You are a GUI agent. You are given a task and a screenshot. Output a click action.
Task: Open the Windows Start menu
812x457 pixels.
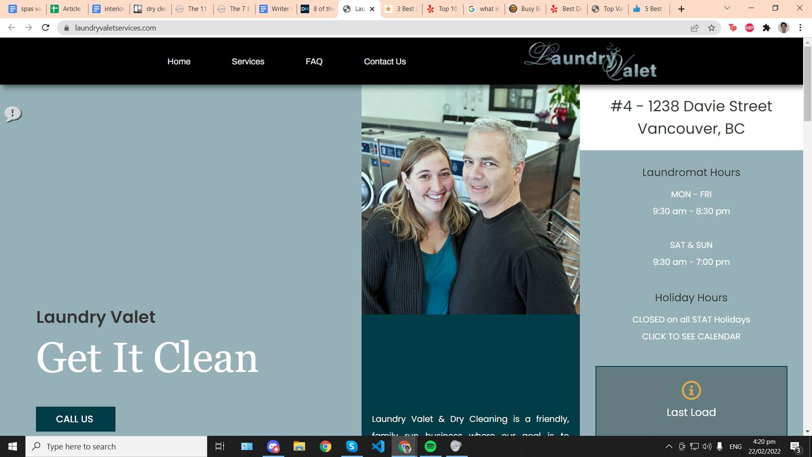click(x=13, y=446)
